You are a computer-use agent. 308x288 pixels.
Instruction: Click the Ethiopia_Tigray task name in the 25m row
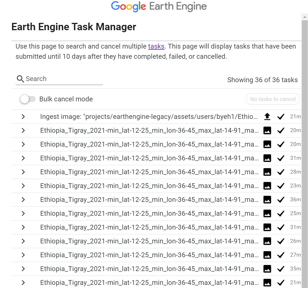[149, 213]
